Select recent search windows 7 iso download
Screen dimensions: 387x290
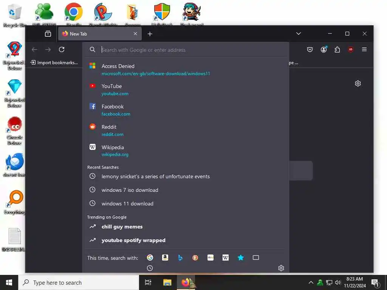pos(185,190)
